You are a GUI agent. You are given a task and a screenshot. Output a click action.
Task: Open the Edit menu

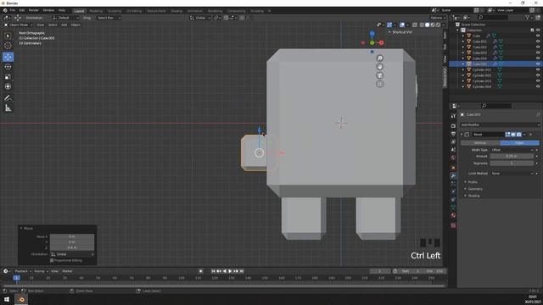[22, 10]
